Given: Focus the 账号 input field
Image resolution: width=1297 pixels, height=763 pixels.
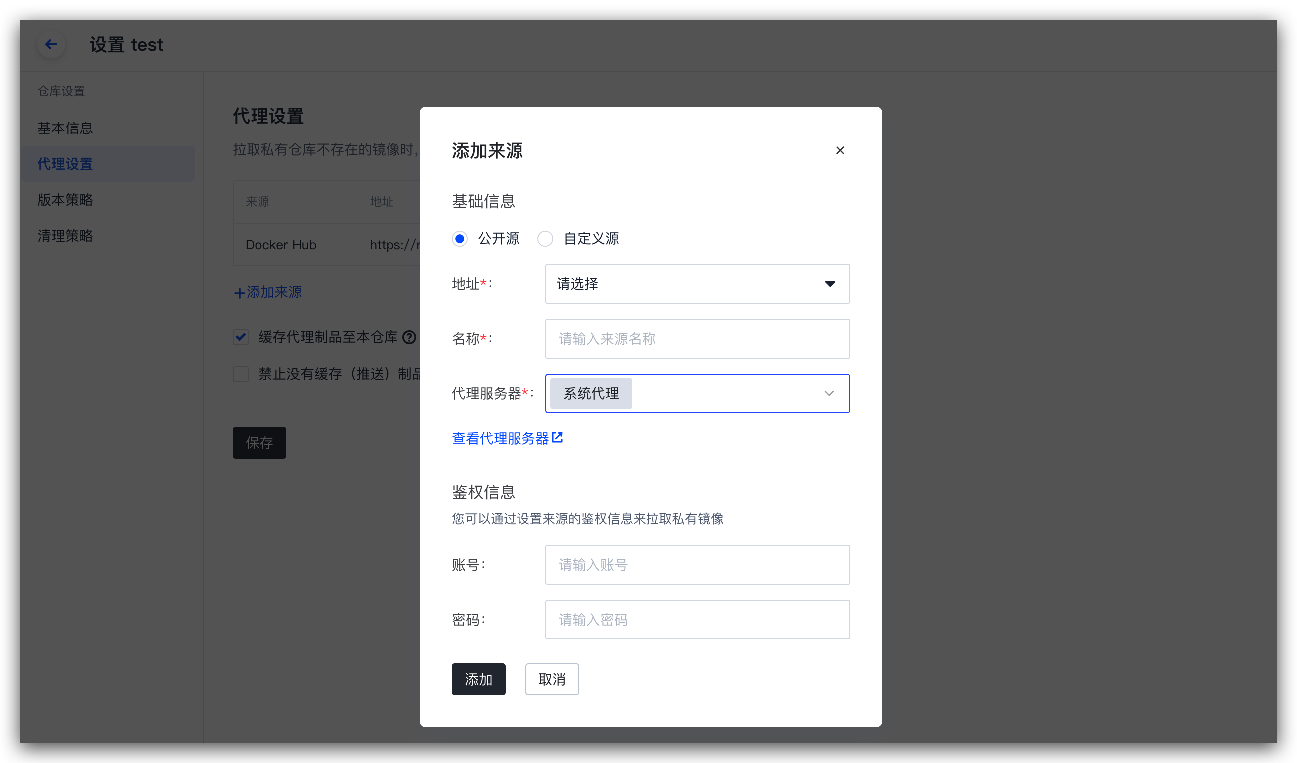Looking at the screenshot, I should click(697, 565).
